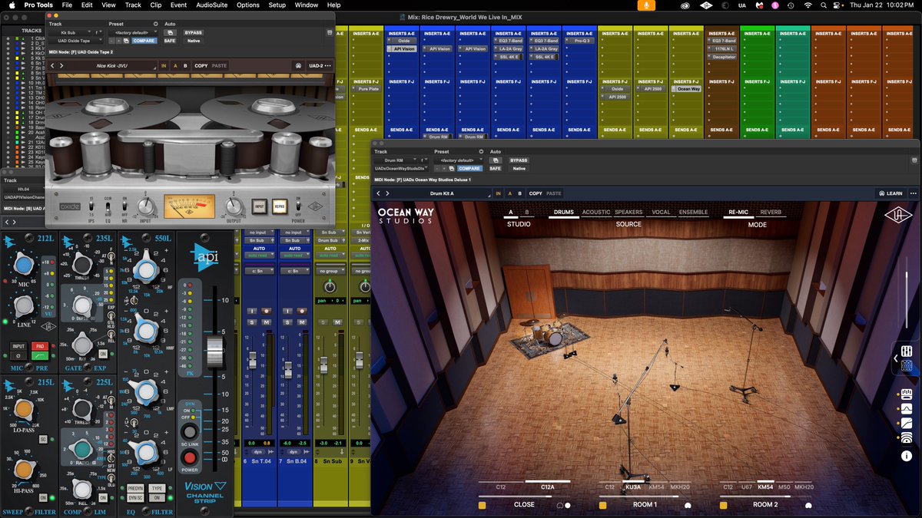Toggle the ROOM 2 mic enable square

723,506
